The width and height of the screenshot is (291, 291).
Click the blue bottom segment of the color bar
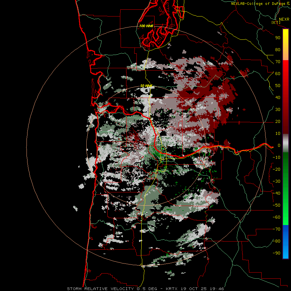(286, 242)
